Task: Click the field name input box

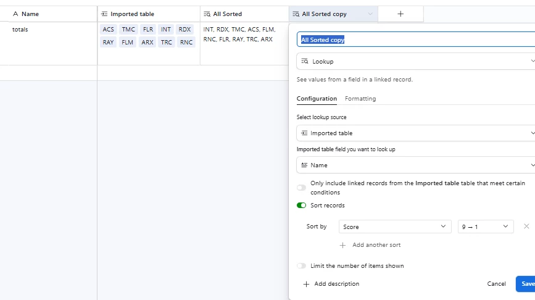Action: click(x=416, y=40)
